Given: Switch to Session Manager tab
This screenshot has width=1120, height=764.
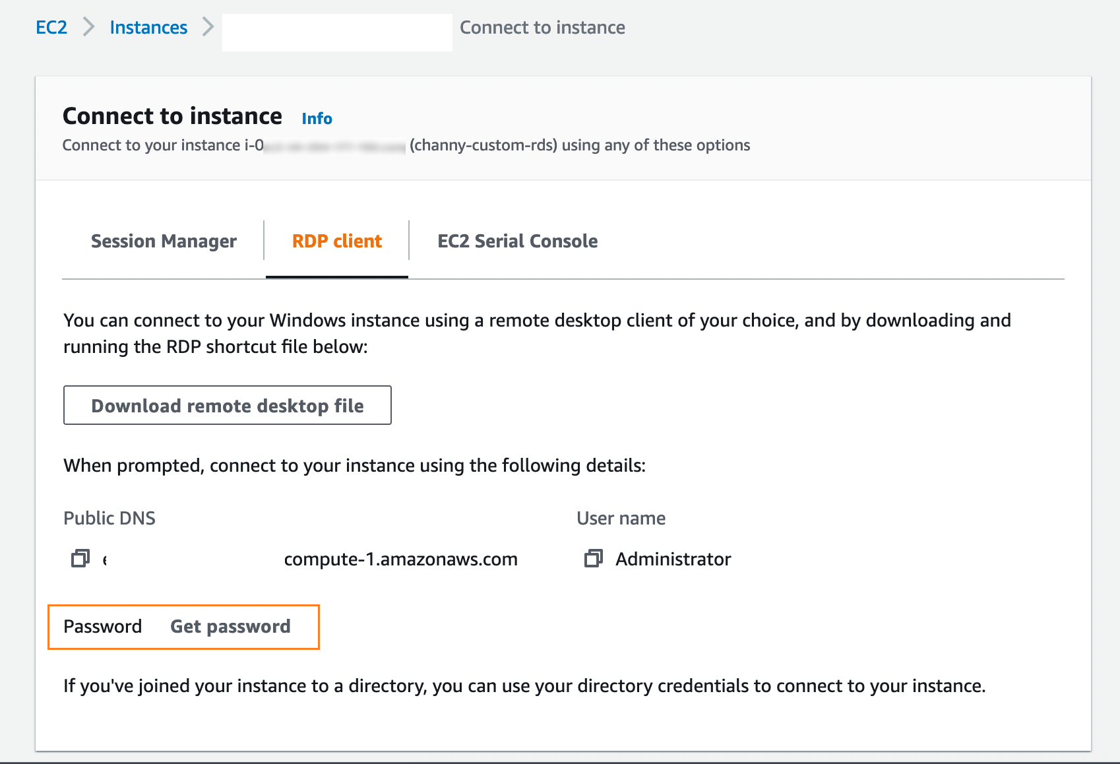Looking at the screenshot, I should click(164, 241).
